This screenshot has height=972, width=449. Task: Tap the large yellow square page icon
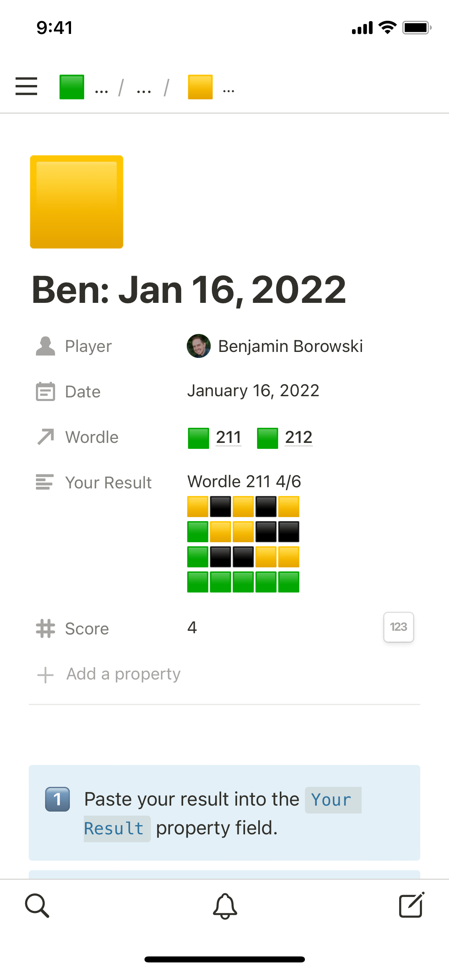pyautogui.click(x=77, y=202)
